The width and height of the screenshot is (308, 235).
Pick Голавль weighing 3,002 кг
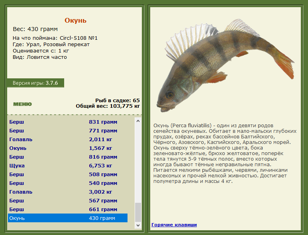67,192
